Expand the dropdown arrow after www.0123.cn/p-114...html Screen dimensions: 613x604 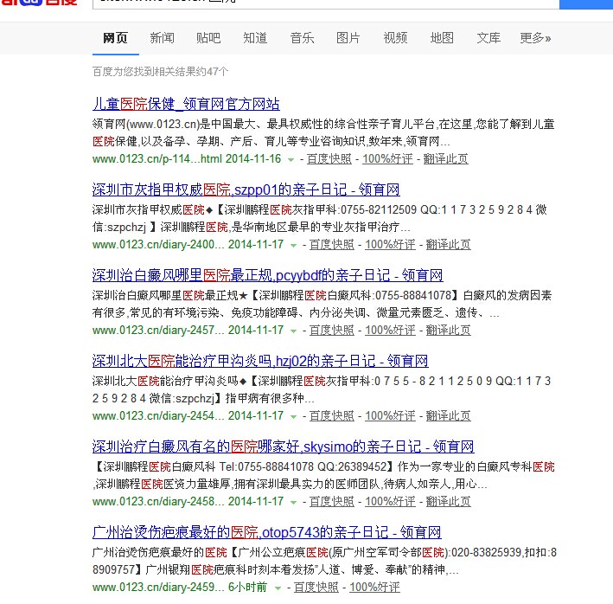pos(291,159)
